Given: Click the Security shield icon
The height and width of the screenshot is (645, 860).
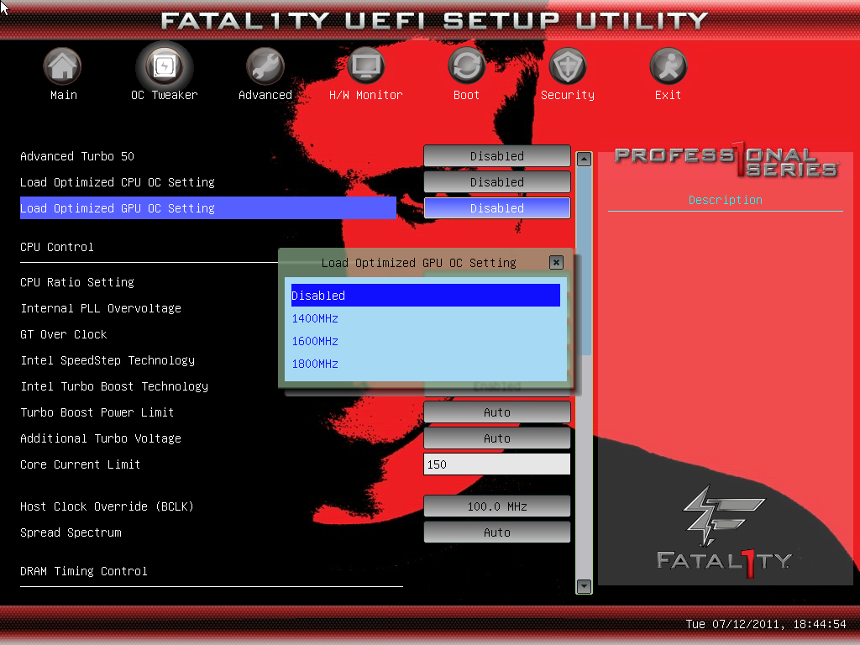Looking at the screenshot, I should [x=568, y=67].
